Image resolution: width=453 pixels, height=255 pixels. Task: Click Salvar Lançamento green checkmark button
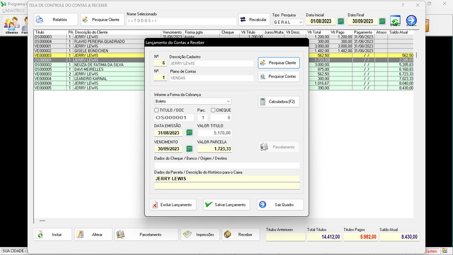tap(226, 205)
